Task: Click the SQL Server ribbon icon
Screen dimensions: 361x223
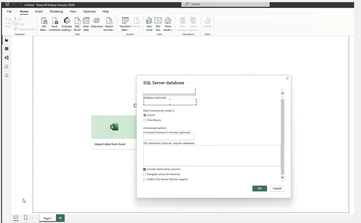Action: coord(77,24)
